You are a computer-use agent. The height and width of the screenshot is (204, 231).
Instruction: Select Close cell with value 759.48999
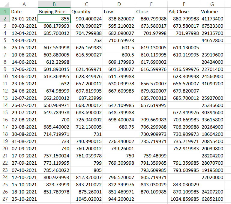pyautogui.click(x=151, y=156)
